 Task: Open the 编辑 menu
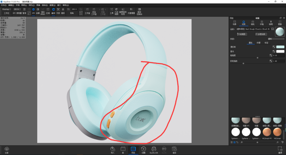coord(11,5)
